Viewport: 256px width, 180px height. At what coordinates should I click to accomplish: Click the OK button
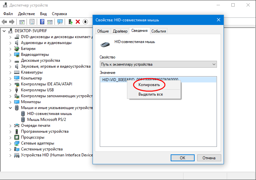point(182,158)
